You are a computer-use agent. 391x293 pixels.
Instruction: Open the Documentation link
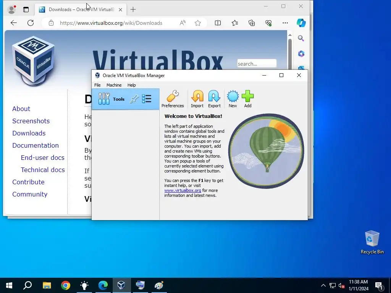point(36,145)
